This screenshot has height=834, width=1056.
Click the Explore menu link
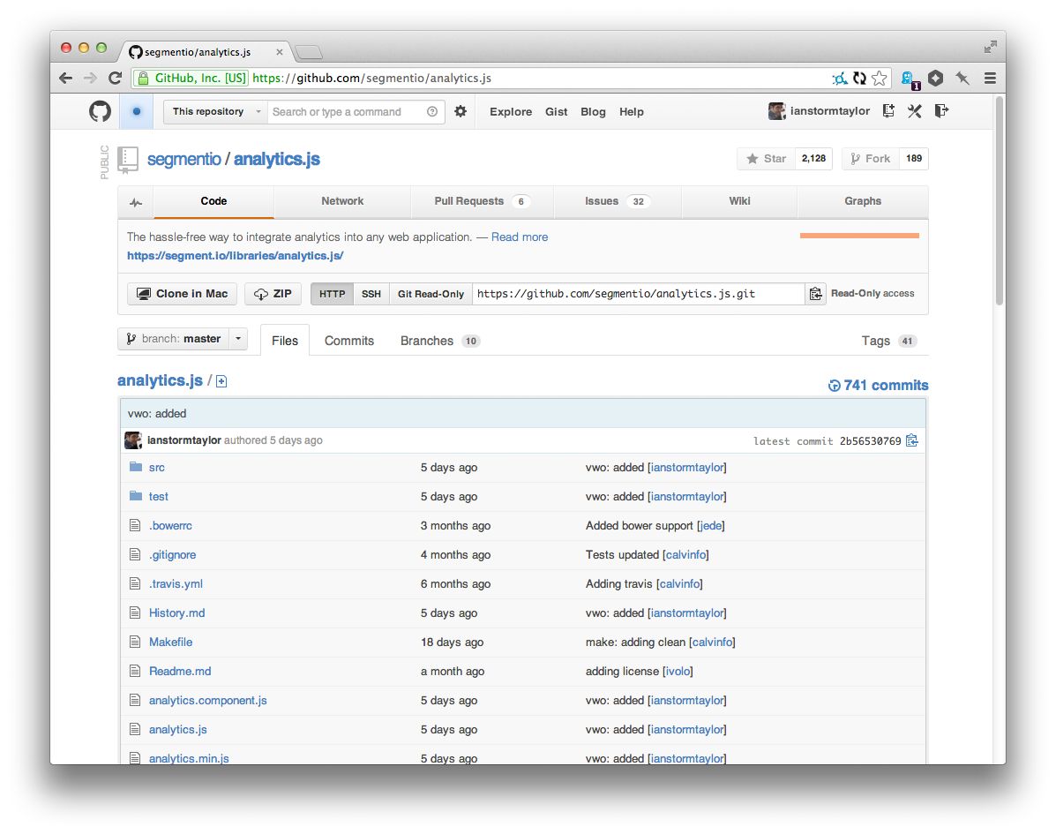pos(511,112)
